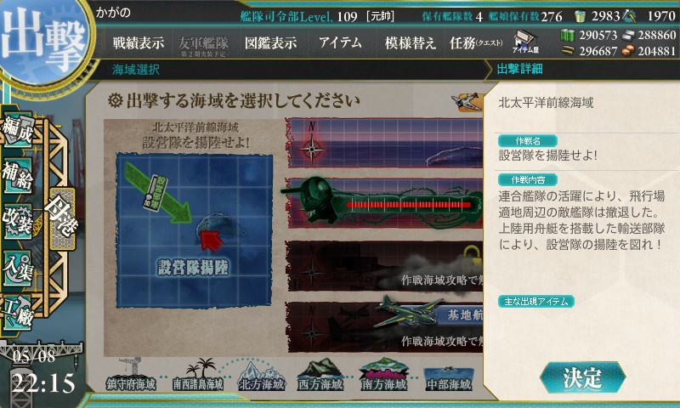Open 図鑑表示 menu item
This screenshot has height=408, width=680.
[x=270, y=43]
